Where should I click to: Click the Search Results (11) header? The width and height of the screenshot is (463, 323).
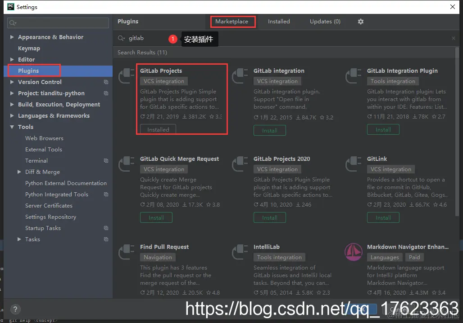[142, 53]
